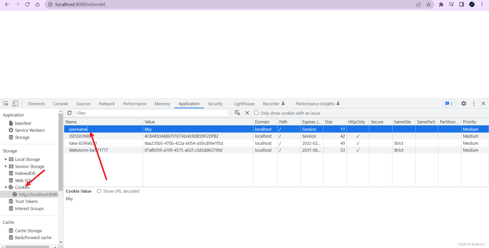The image size is (489, 248).
Task: Refresh the cookies table
Action: pyautogui.click(x=69, y=113)
